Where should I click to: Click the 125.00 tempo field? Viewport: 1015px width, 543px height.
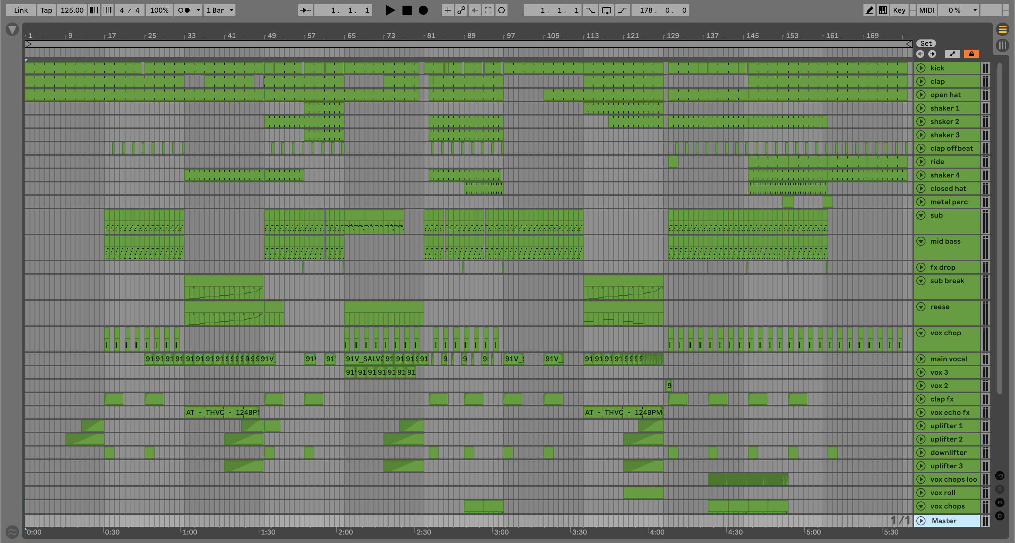click(x=72, y=10)
